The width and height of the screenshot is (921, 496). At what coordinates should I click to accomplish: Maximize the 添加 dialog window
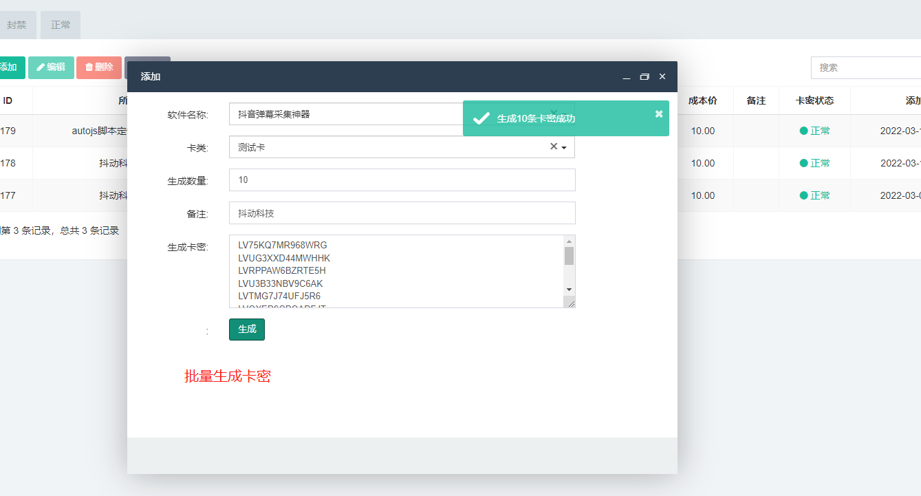pyautogui.click(x=644, y=77)
